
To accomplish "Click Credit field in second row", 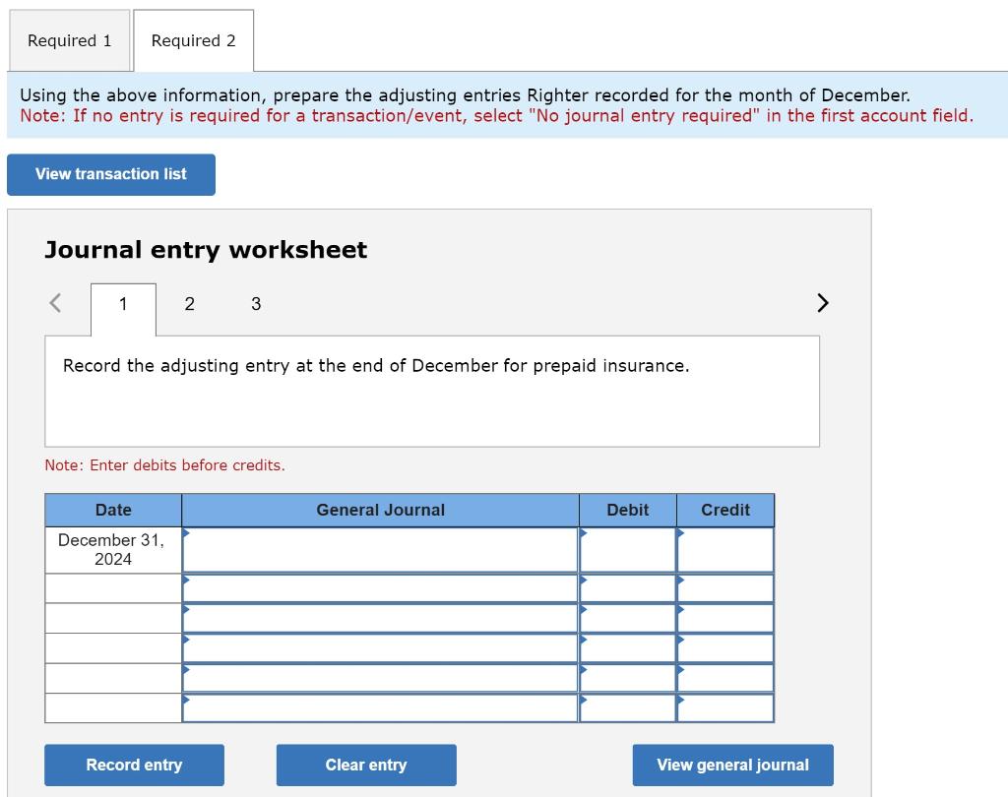I will pyautogui.click(x=725, y=588).
